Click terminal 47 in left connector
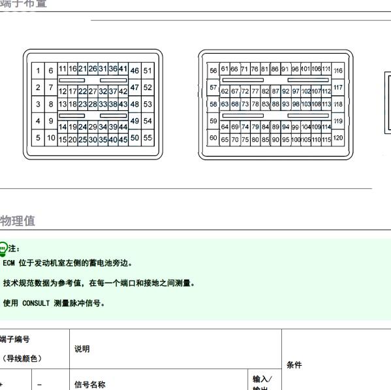 click(x=134, y=88)
